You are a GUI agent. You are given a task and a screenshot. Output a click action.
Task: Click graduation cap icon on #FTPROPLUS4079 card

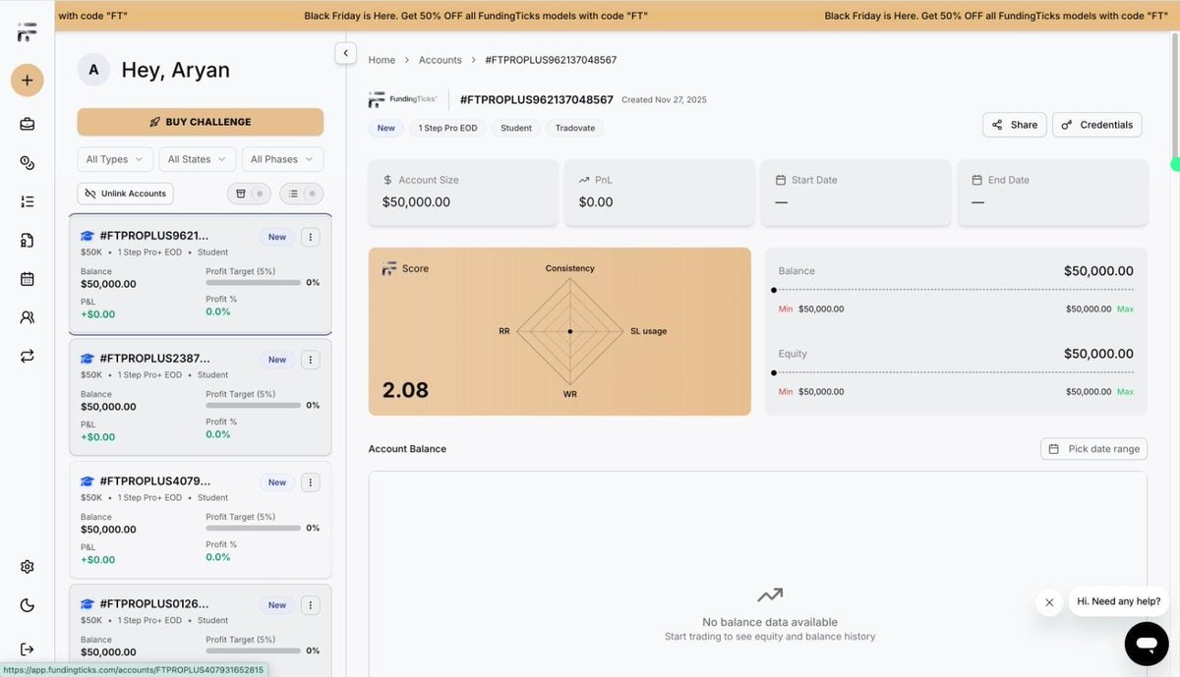point(88,481)
